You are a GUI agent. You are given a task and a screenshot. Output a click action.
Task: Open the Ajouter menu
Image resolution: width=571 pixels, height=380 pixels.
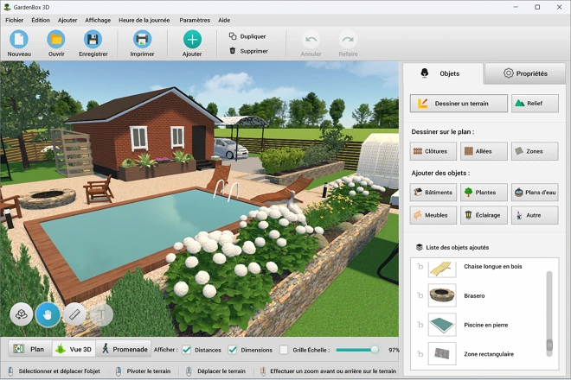click(x=67, y=21)
